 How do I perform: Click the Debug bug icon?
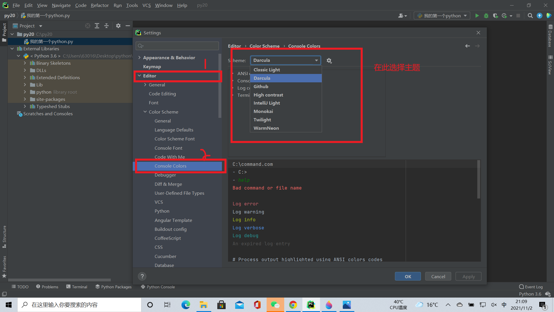coord(486,16)
